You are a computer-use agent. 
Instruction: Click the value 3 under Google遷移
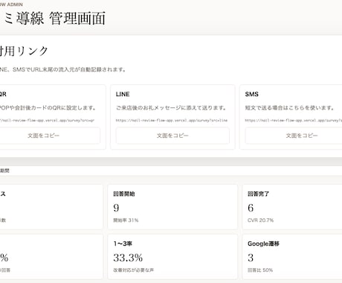251,258
